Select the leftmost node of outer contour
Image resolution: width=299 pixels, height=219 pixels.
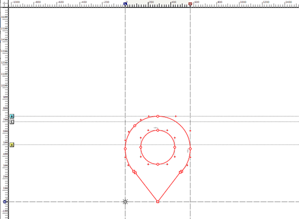point(125,149)
